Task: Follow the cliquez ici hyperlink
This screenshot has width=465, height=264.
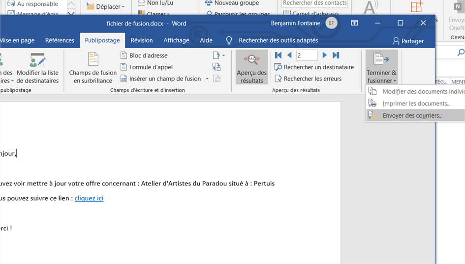Action: click(89, 198)
